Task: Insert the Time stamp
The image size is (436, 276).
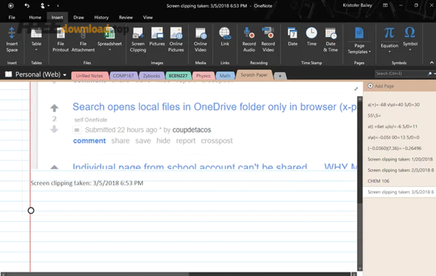Action: coord(311,37)
